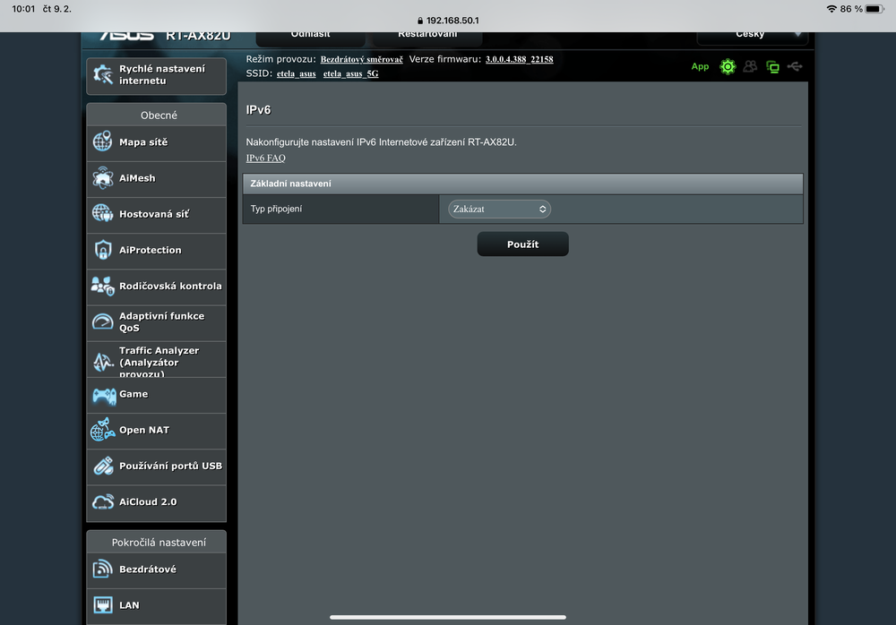Open the AiMesh section icon
Screen dimensions: 896x625
[x=103, y=178]
